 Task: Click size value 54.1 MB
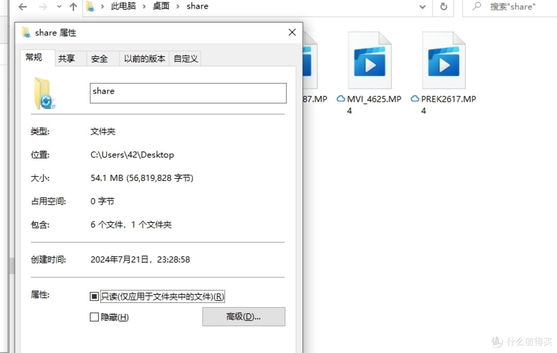(x=142, y=178)
